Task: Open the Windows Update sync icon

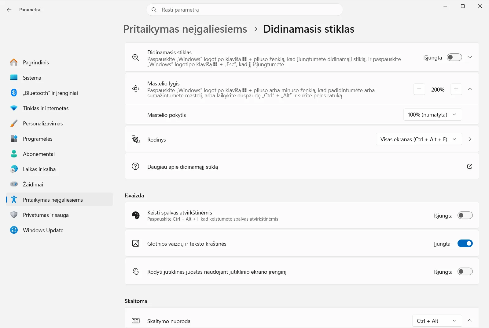Action: (14, 230)
